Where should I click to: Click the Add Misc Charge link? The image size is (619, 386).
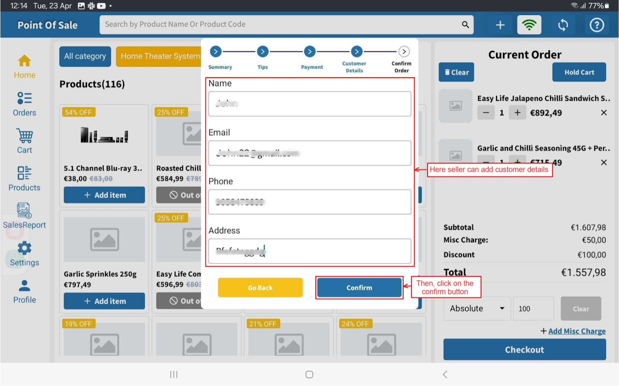[576, 331]
